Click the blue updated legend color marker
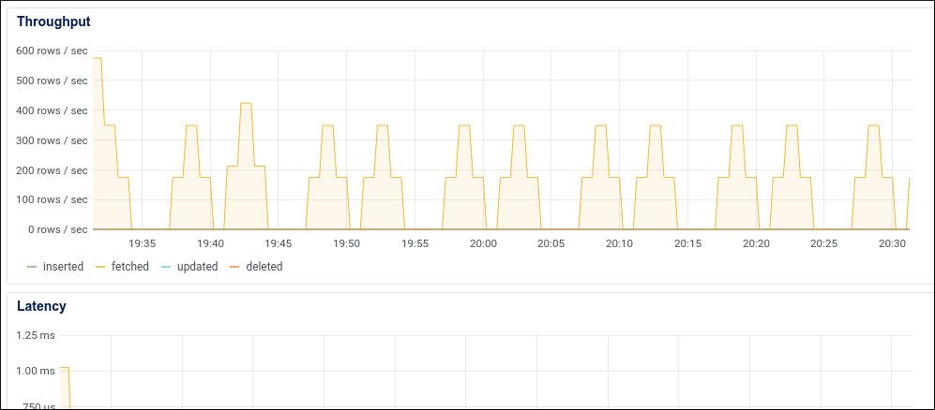The image size is (935, 410). click(166, 267)
